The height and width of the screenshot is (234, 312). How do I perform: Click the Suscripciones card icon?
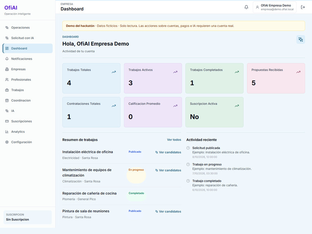click(7, 121)
